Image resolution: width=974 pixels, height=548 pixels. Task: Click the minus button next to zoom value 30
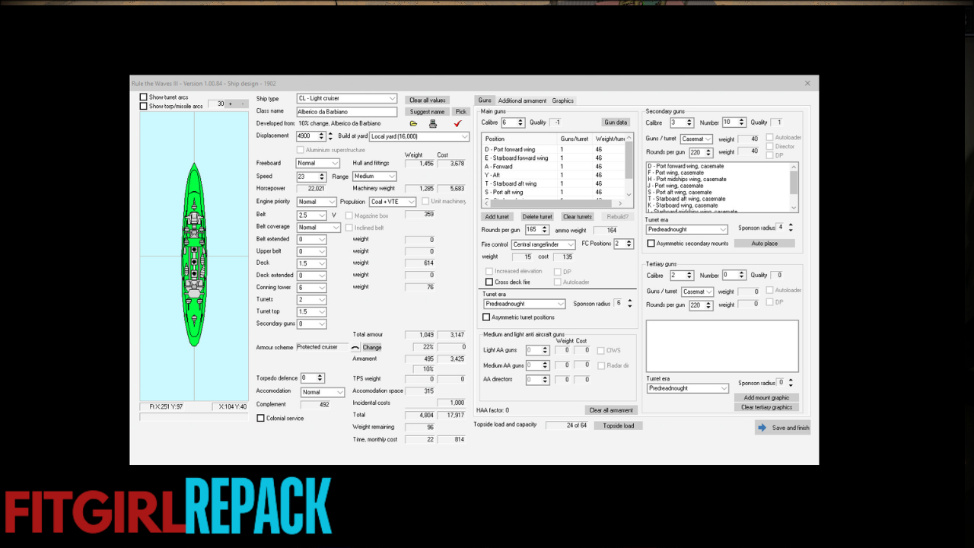(243, 104)
